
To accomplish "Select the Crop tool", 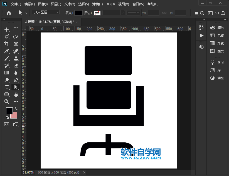I will pos(6,44).
